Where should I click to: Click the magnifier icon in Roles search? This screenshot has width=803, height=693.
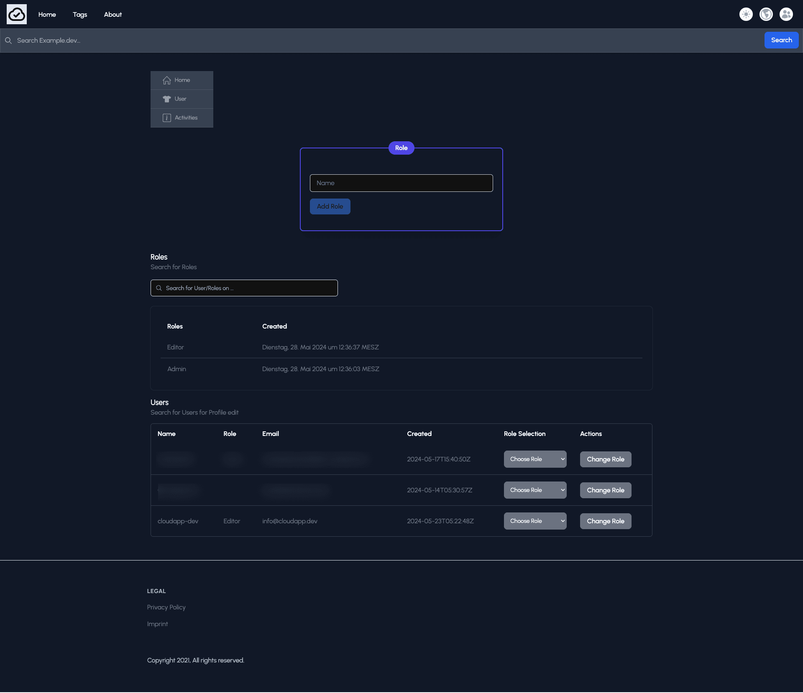pyautogui.click(x=159, y=288)
